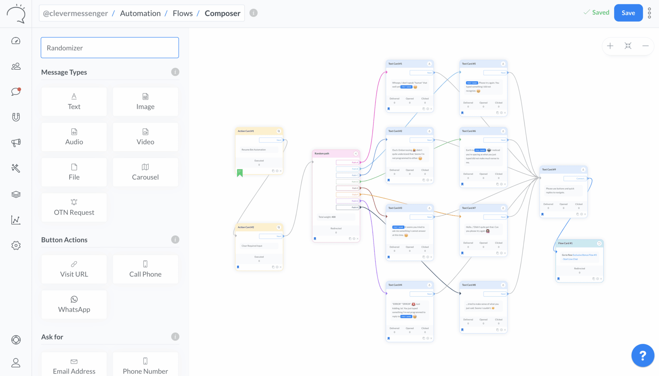Open the settings gear icon in sidebar
Image resolution: width=659 pixels, height=376 pixels.
point(16,246)
